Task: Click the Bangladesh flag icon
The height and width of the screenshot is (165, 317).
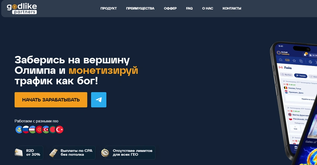Action: [53, 129]
